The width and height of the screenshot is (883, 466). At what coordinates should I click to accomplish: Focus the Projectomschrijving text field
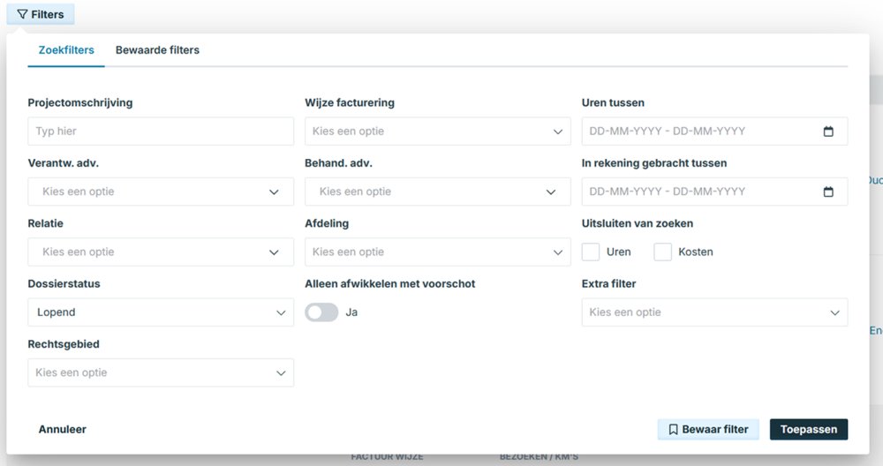161,132
